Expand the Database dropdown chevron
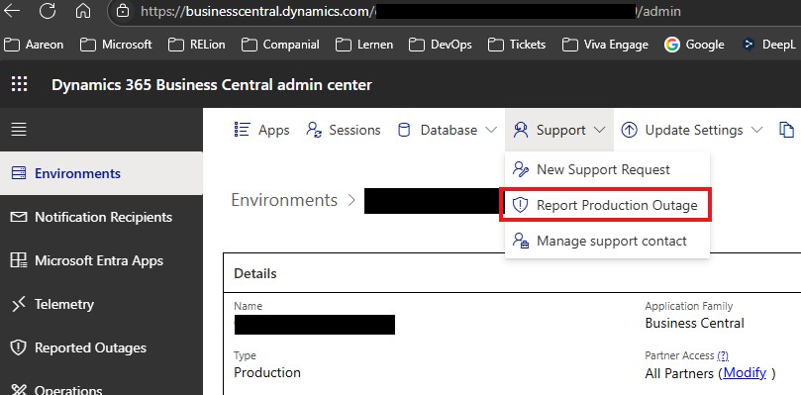The image size is (801, 395). point(490,130)
